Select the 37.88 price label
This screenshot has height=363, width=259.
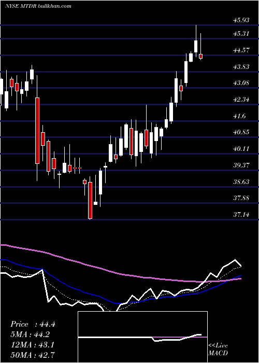241,198
